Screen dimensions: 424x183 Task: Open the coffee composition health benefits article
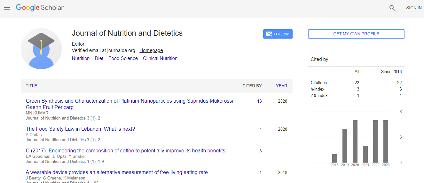[125, 151]
